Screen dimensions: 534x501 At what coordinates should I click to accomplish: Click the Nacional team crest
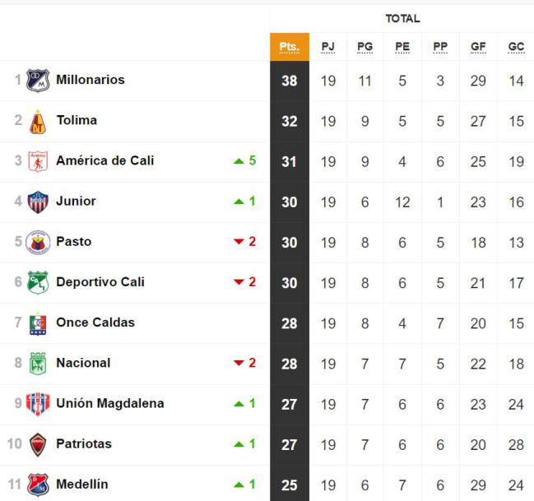click(38, 364)
